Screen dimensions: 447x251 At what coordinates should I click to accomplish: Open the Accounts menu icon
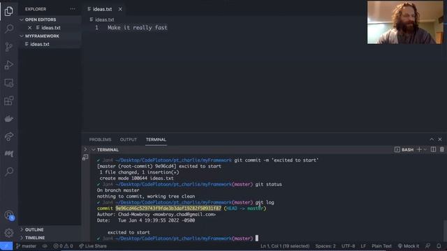tap(9, 215)
